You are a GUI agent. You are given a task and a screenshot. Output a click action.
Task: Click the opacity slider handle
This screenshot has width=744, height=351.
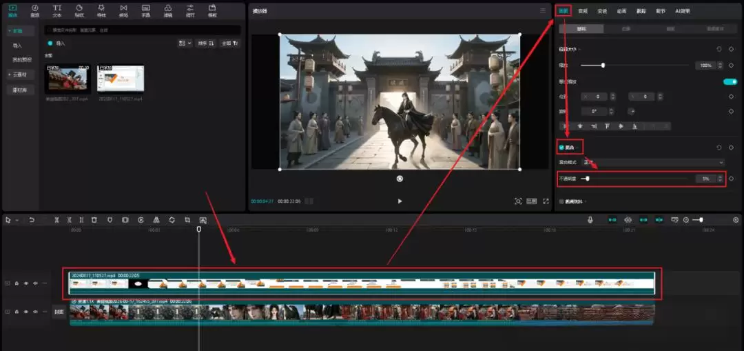pyautogui.click(x=588, y=179)
